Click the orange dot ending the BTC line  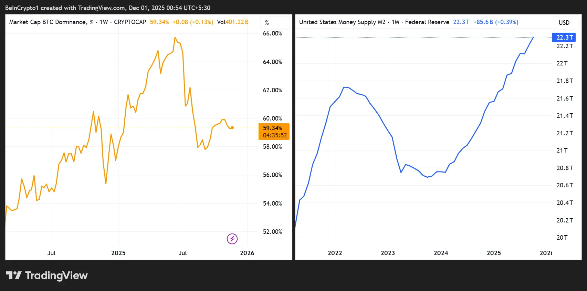[232, 127]
